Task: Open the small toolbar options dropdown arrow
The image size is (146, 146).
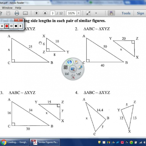Action: point(96,13)
